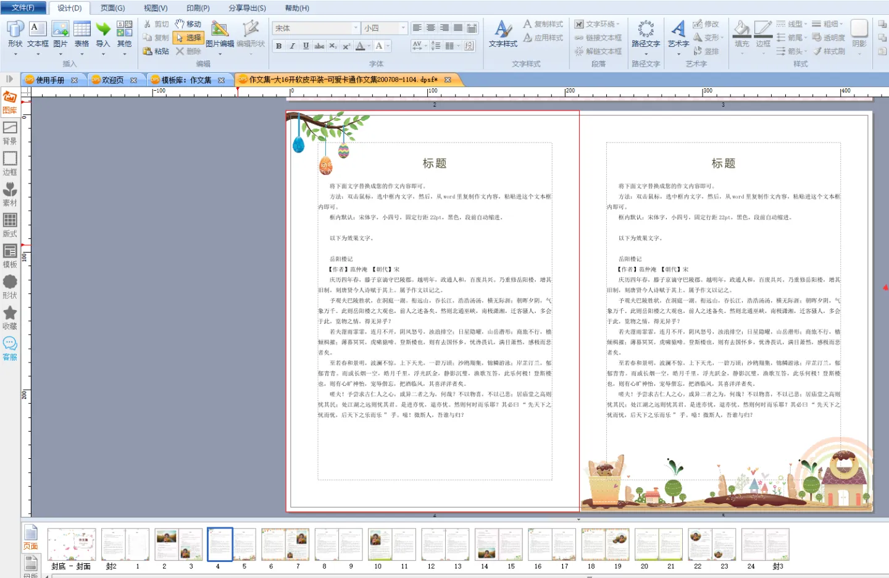
Task: Click the 透明度 transparency tool
Action: pyautogui.click(x=829, y=38)
